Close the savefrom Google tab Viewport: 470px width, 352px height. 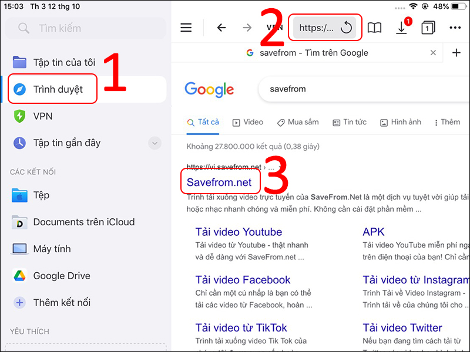click(x=434, y=53)
